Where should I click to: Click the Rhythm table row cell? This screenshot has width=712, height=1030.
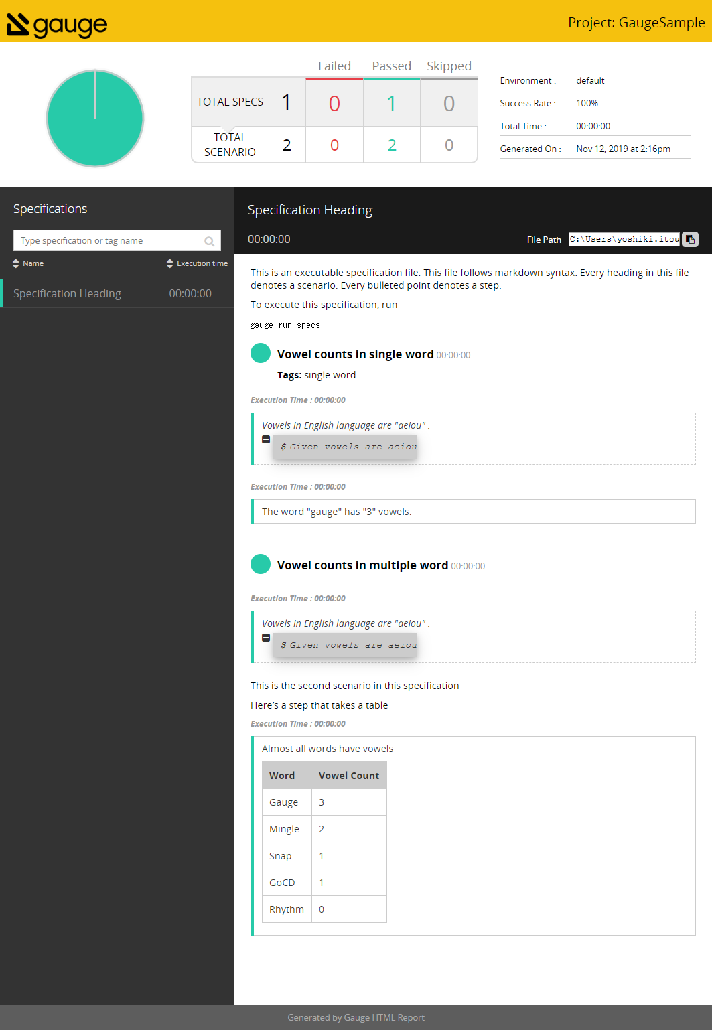tap(287, 909)
